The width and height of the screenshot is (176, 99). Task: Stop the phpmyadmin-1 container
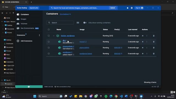point(143,48)
